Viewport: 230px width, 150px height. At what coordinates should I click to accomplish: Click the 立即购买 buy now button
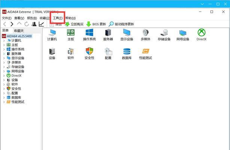[x=74, y=24]
